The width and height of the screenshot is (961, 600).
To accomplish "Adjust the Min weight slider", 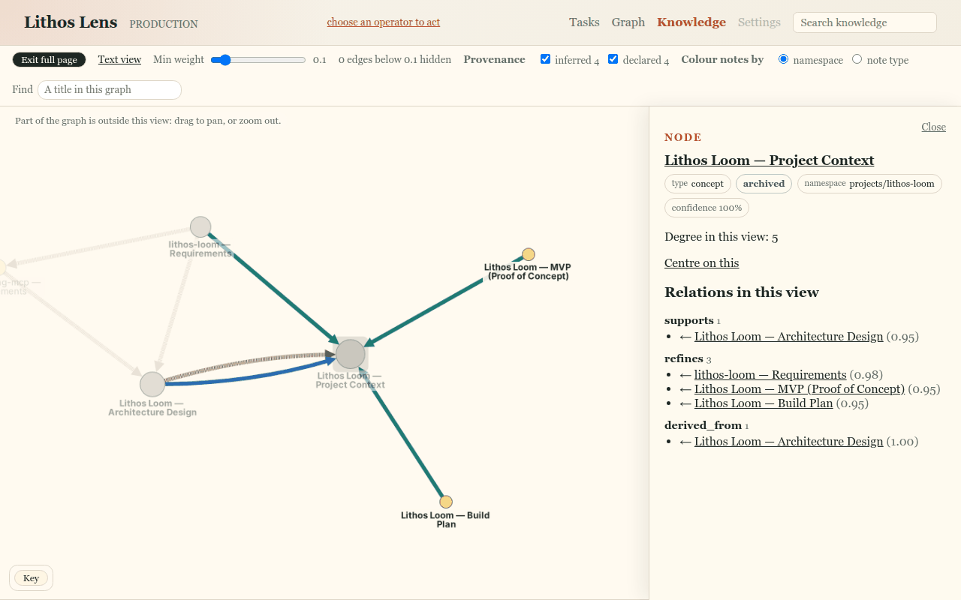I will 258,60.
